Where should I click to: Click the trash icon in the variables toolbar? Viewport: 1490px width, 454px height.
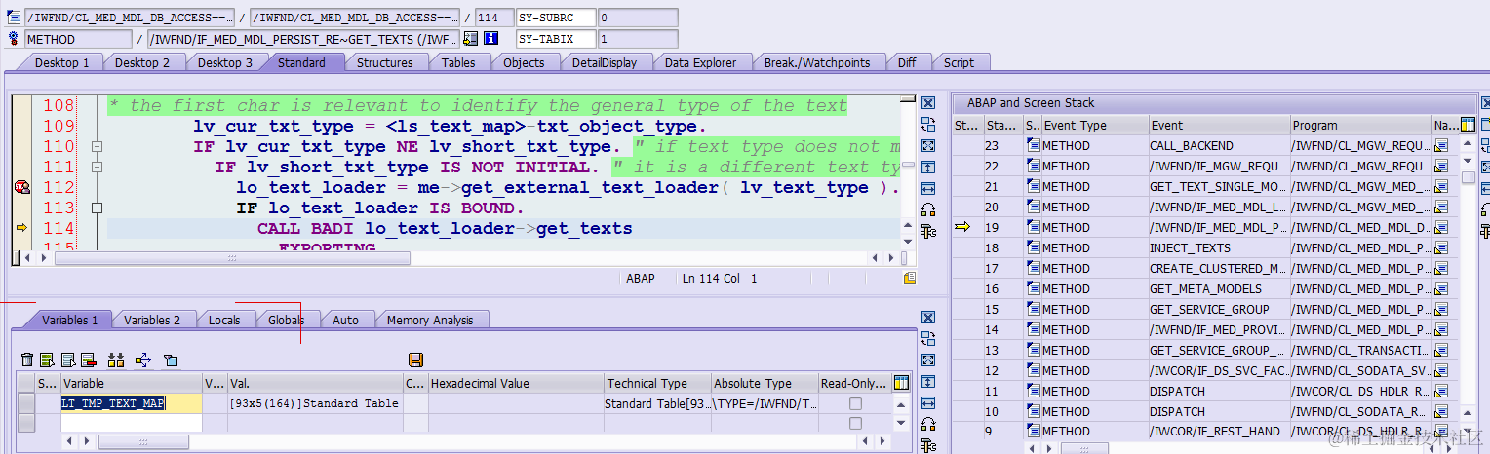(x=27, y=359)
